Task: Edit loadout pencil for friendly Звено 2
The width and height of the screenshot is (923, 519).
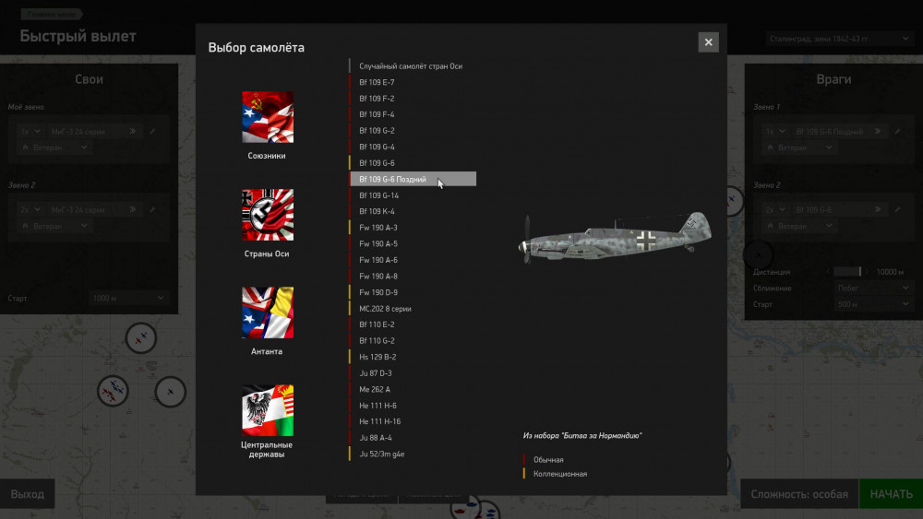Action: (x=152, y=209)
